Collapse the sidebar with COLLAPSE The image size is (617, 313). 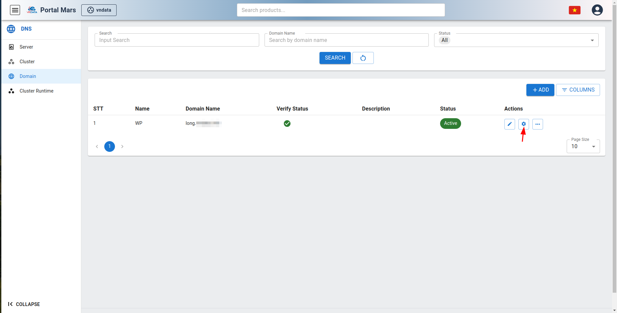[24, 304]
